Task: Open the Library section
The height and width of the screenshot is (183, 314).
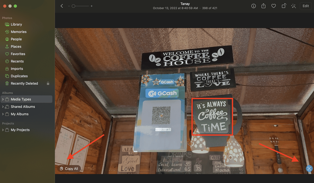Action: click(16, 24)
